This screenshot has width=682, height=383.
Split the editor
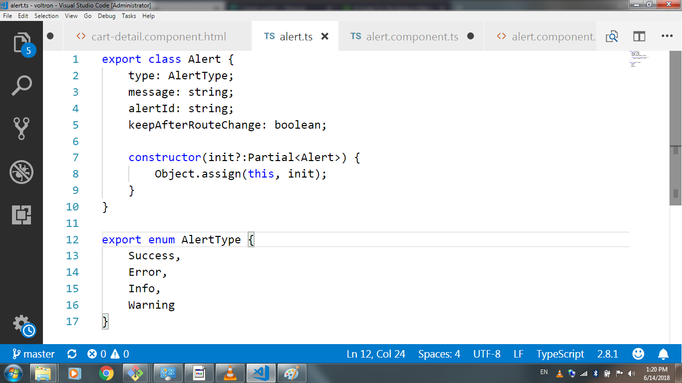tap(639, 36)
